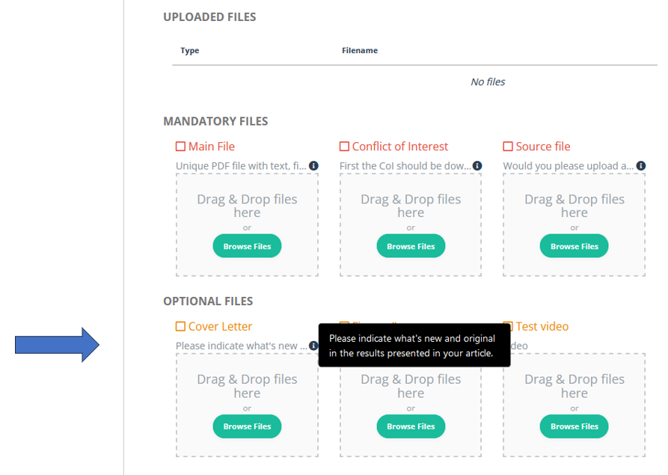Browse Files for Main File
668x475 pixels.
247,246
